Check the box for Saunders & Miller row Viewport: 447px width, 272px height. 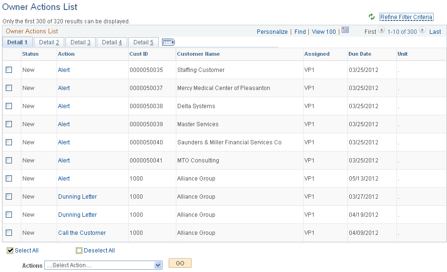coord(9,142)
